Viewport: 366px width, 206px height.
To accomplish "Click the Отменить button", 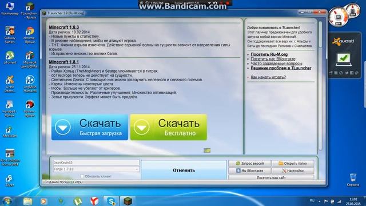I will click(x=184, y=170).
